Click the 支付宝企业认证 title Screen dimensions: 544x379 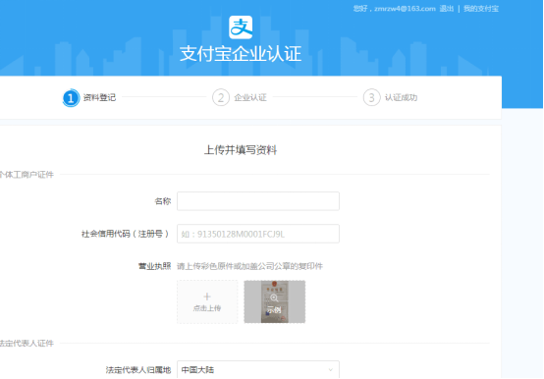pos(241,54)
